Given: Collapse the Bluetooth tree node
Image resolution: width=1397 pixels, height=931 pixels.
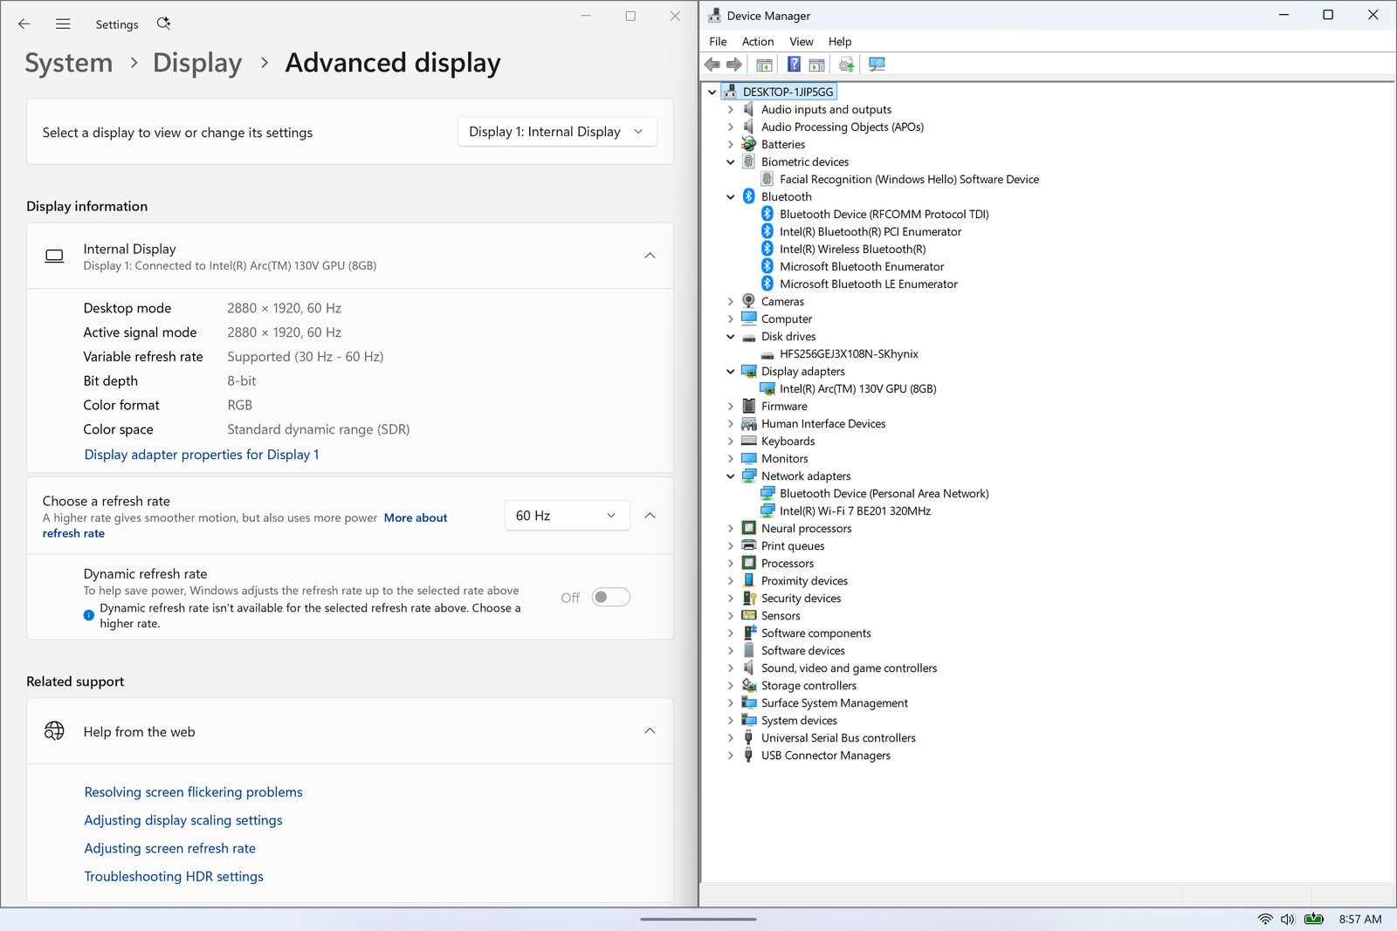Looking at the screenshot, I should 731,196.
